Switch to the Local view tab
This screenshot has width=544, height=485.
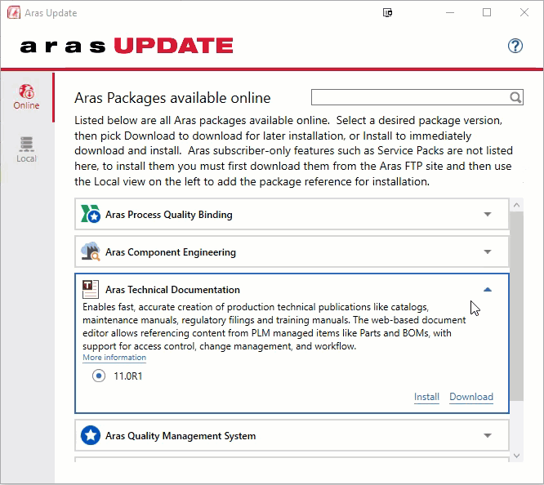coord(26,149)
